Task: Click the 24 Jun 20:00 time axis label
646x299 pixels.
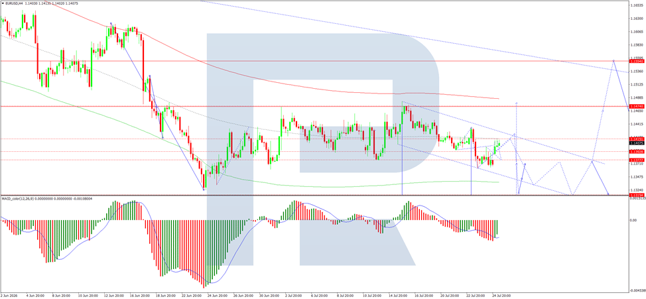Action: [218, 295]
